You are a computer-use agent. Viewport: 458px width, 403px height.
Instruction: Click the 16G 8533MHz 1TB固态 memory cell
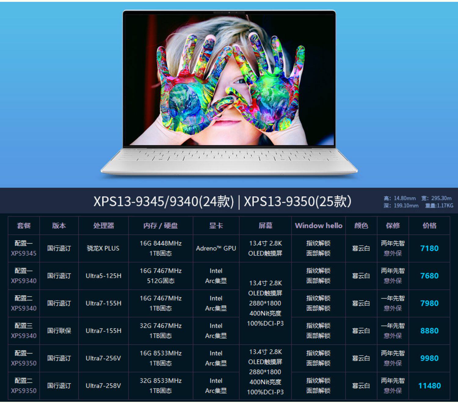161,358
